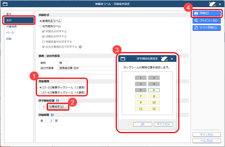The image size is (225, 147).
Task: Click the AI cloud icon in 印字開始位置指定 dialog
Action: [x=164, y=58]
